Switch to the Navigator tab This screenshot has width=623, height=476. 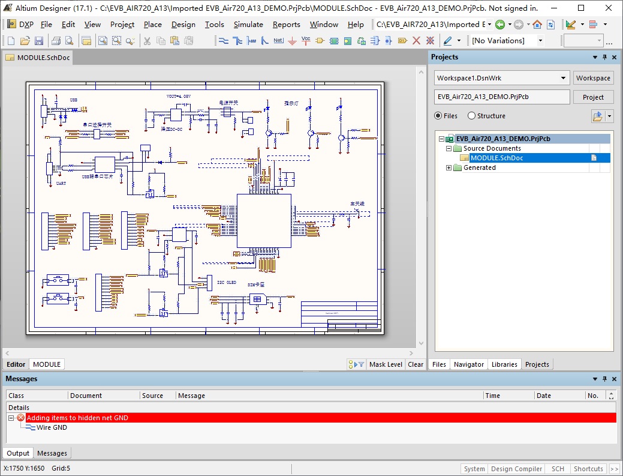[469, 364]
